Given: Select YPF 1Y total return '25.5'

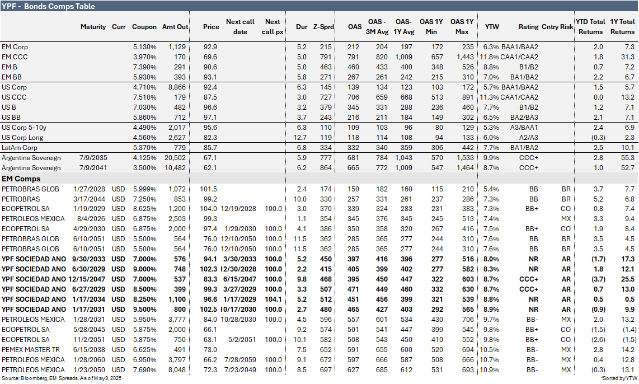Looking at the screenshot, I should [x=628, y=279].
